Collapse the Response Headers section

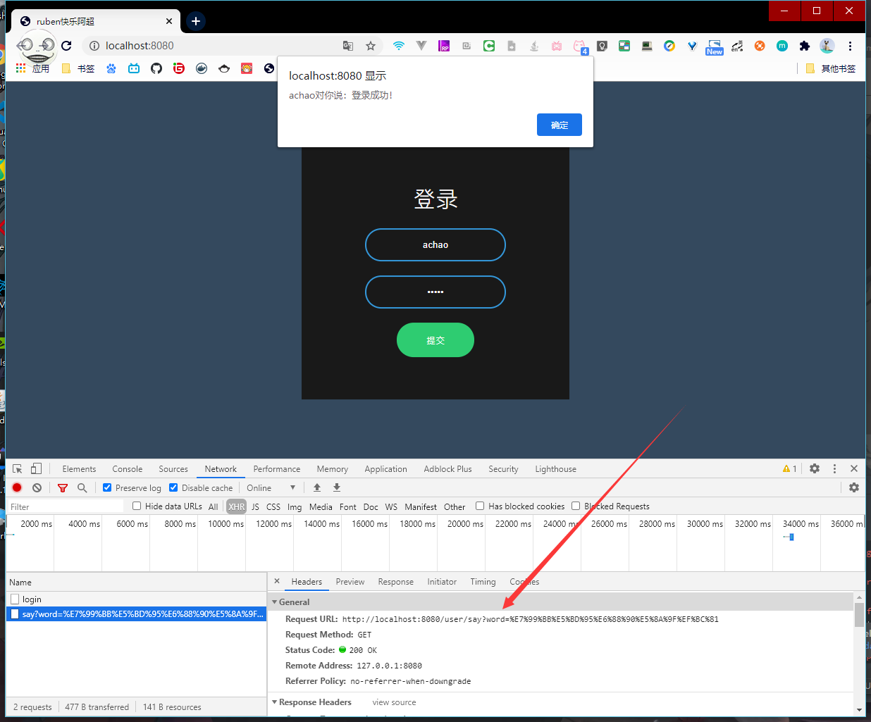click(275, 702)
